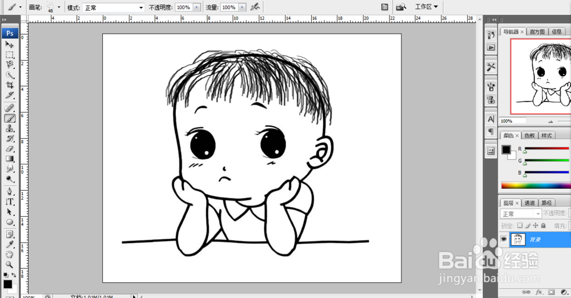Select the Notes tool

click(10, 234)
